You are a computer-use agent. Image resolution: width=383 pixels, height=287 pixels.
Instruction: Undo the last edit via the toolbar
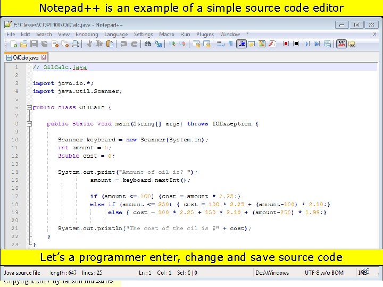click(x=123, y=44)
